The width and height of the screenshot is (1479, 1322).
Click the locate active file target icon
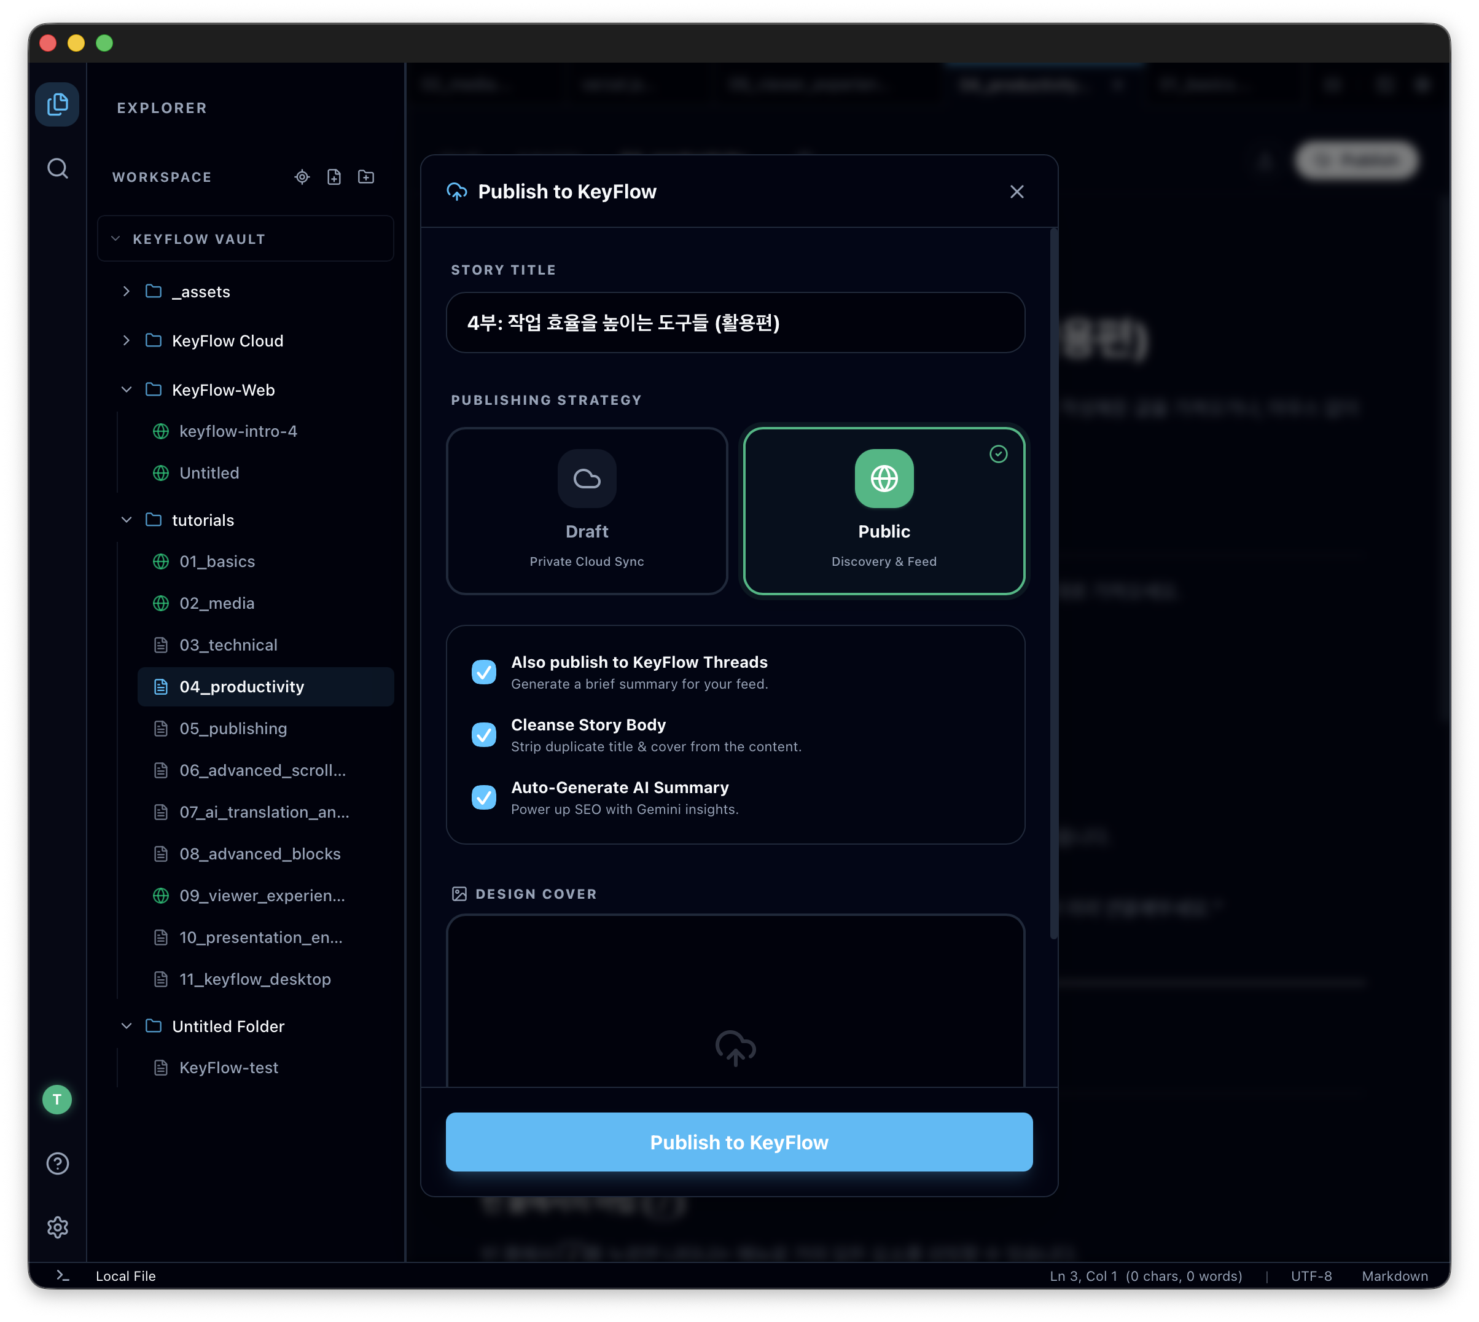pos(302,178)
